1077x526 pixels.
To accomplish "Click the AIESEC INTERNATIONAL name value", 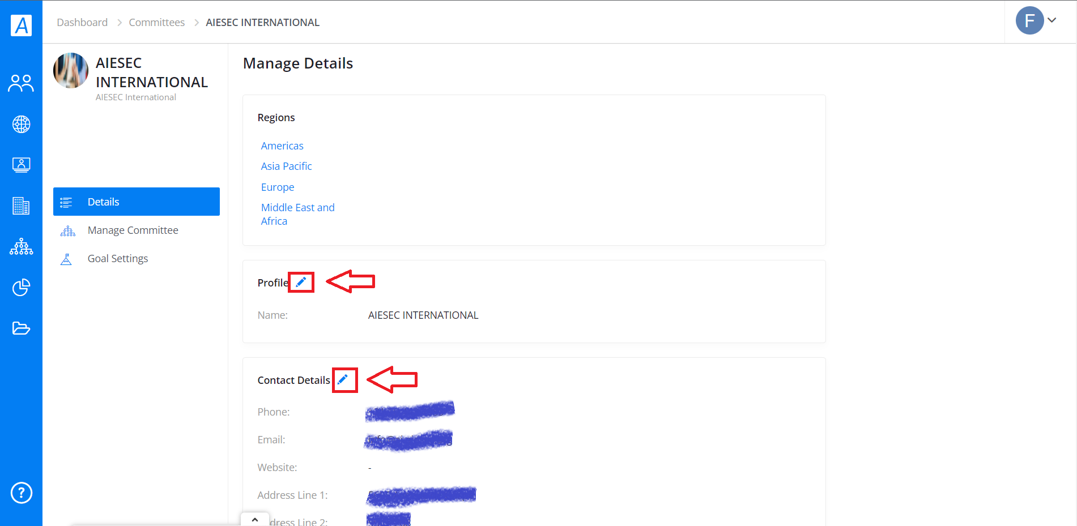I will click(423, 315).
